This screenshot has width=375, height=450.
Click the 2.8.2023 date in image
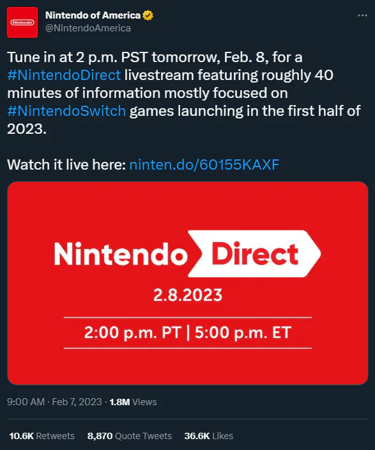pos(188,295)
